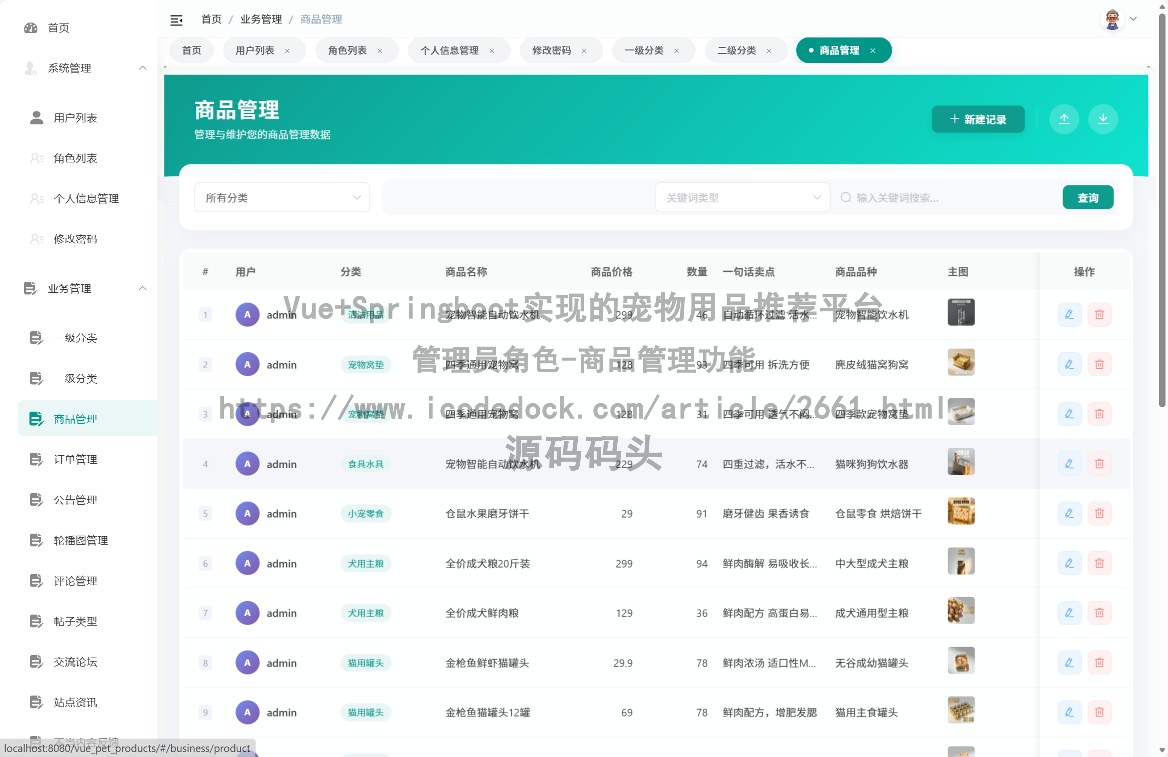
Task: Click the keyword search input field
Action: [x=940, y=197]
